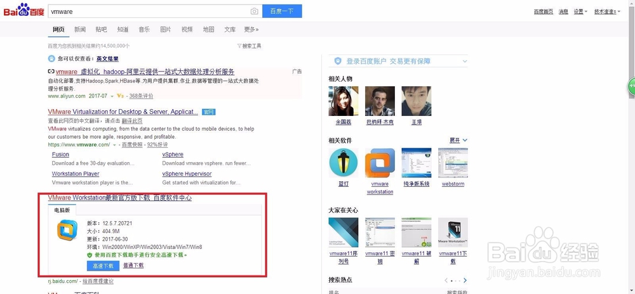Click the 92%好评 link
Viewport: 635px width, 294px height.
[157, 144]
